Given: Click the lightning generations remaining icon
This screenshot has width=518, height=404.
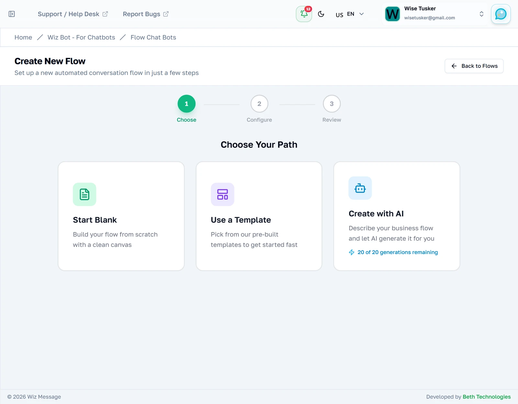Looking at the screenshot, I should point(352,252).
